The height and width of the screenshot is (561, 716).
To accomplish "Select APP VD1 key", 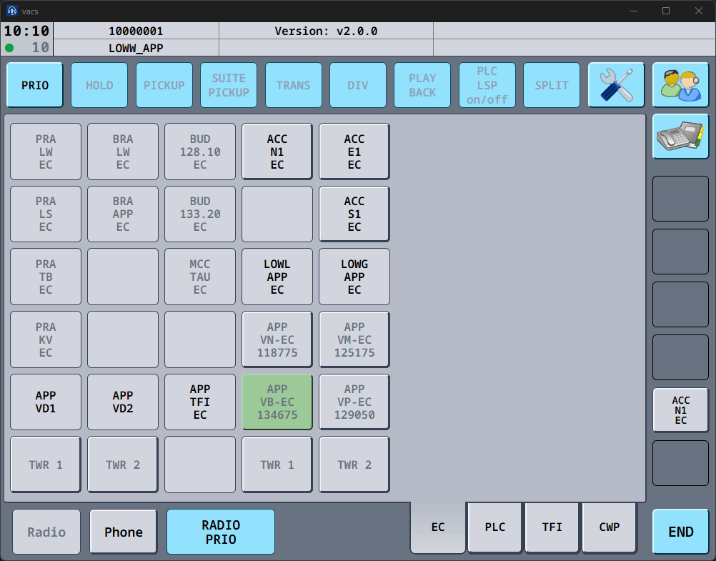I will (46, 402).
